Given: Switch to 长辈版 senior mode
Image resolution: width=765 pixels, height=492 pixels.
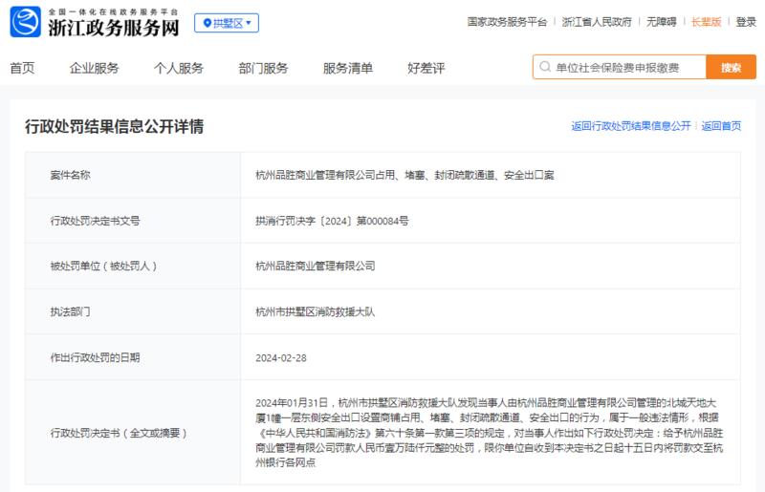Looking at the screenshot, I should pyautogui.click(x=706, y=22).
